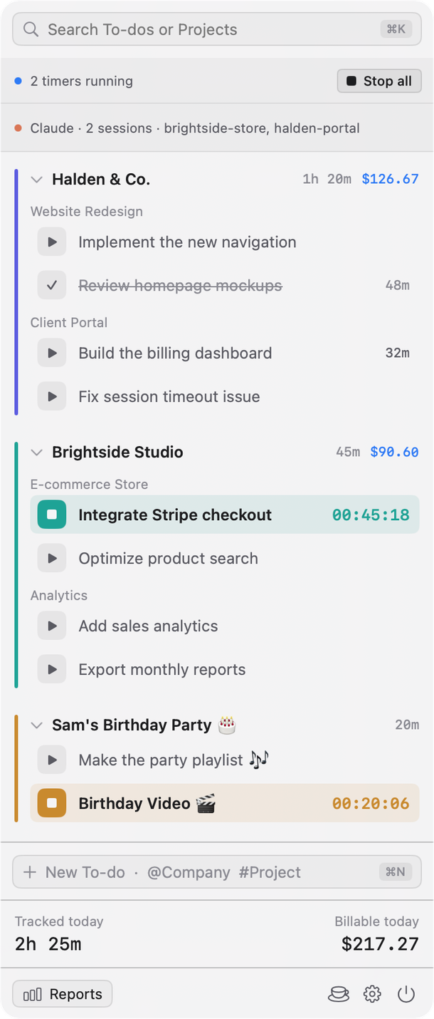Start timer for Fix session timeout issue
Image resolution: width=434 pixels, height=1019 pixels.
pyautogui.click(x=52, y=396)
